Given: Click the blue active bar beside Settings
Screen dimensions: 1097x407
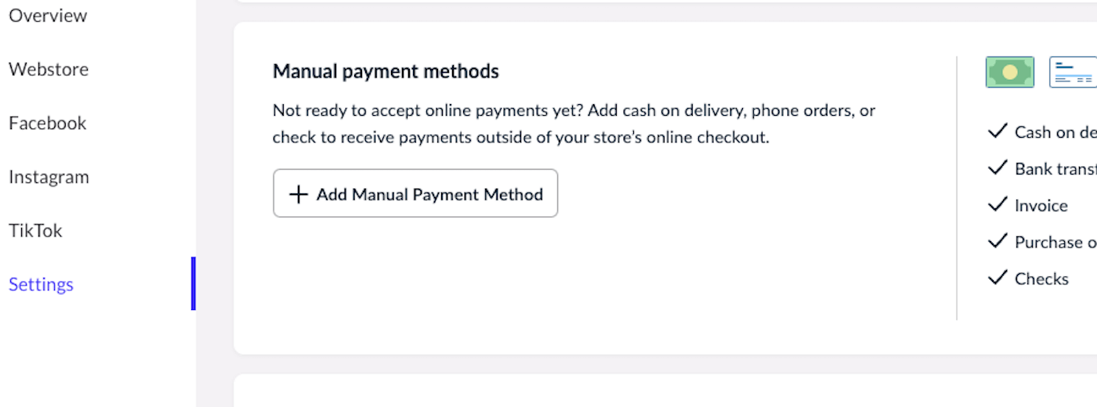Looking at the screenshot, I should [x=193, y=283].
